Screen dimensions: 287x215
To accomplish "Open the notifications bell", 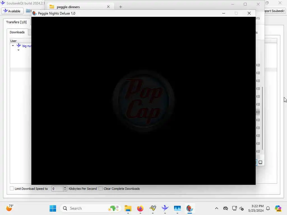I will tap(268, 208).
